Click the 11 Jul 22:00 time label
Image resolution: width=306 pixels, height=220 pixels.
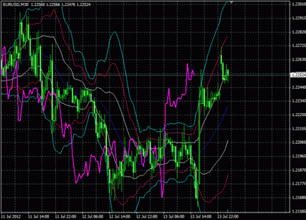(x=65, y=216)
